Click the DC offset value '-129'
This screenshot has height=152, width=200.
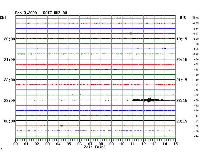click(x=195, y=39)
